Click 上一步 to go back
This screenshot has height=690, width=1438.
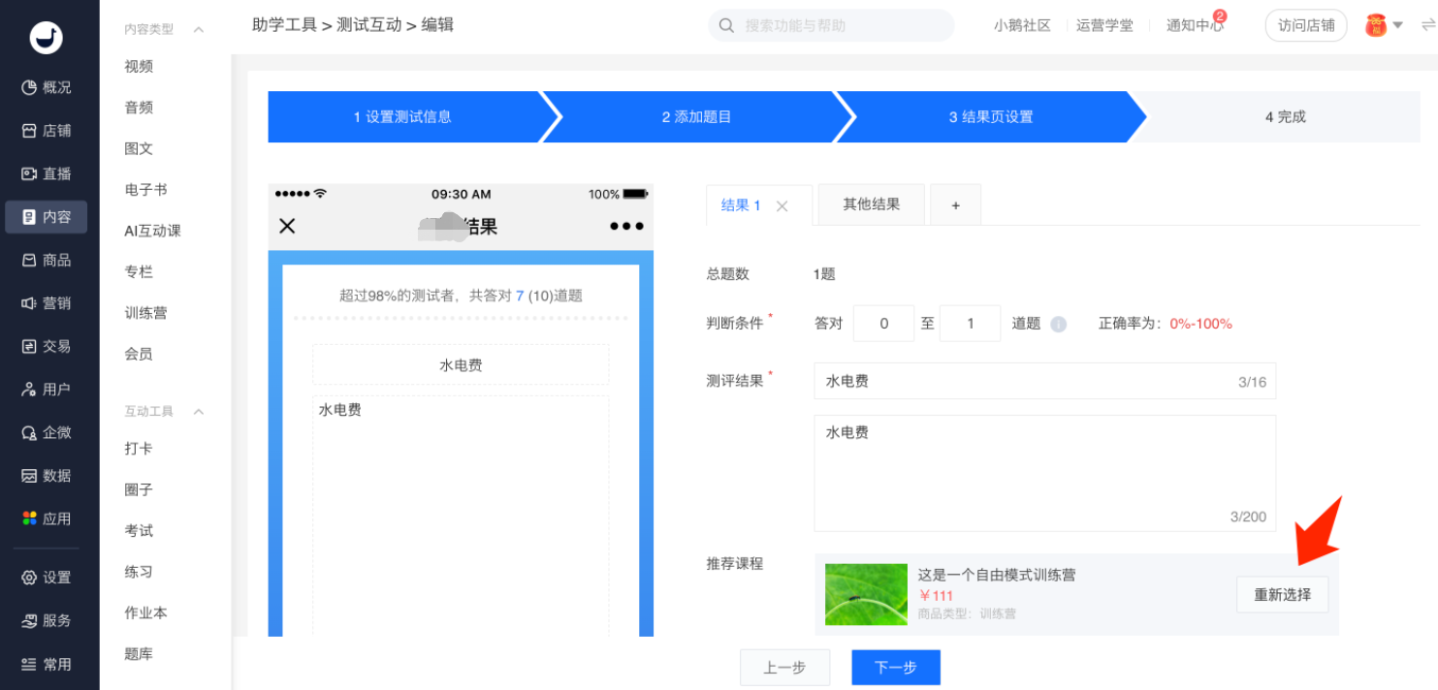[x=784, y=668]
